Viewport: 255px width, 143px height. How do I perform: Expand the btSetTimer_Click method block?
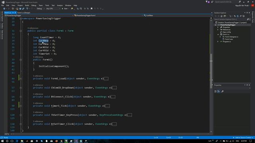coord(21,124)
